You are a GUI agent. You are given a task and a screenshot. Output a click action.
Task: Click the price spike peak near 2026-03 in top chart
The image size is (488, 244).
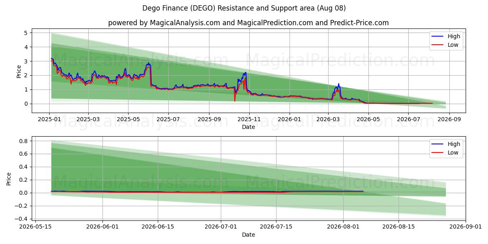click(x=338, y=84)
